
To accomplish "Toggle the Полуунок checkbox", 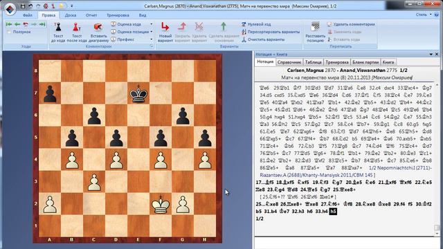I will pos(9,32).
